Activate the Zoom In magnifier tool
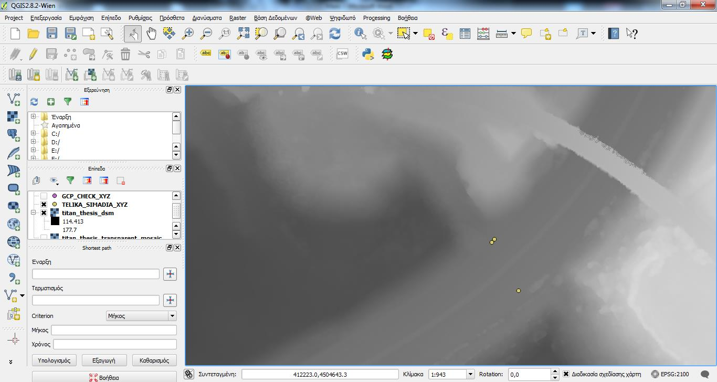 coord(187,34)
